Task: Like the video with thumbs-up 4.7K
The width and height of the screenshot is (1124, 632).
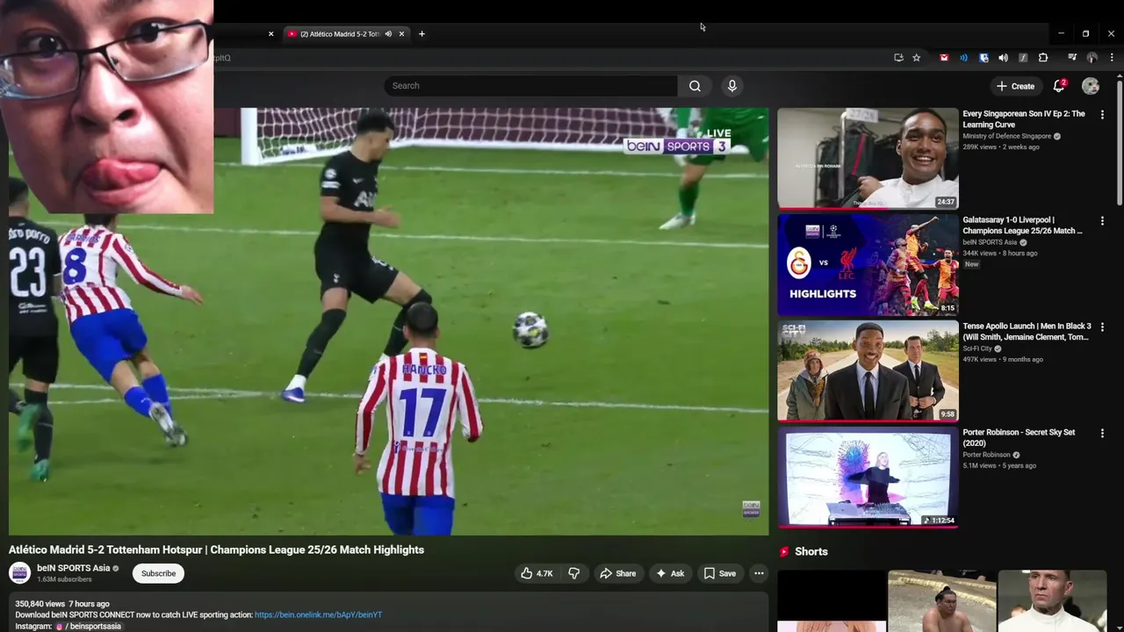Action: point(537,573)
